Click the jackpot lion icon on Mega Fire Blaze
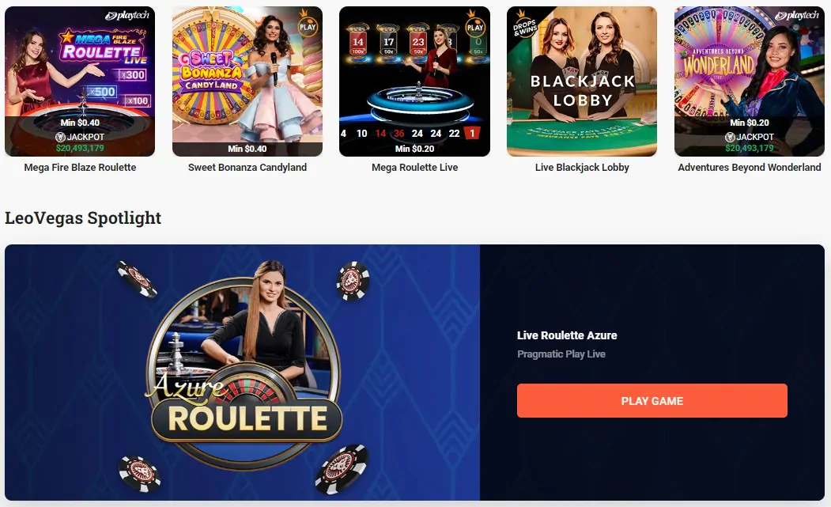Image resolution: width=831 pixels, height=507 pixels. pos(60,137)
